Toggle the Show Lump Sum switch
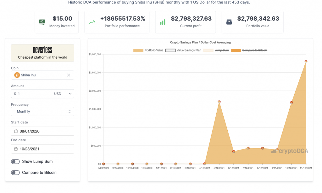The image size is (322, 193). coord(15,162)
